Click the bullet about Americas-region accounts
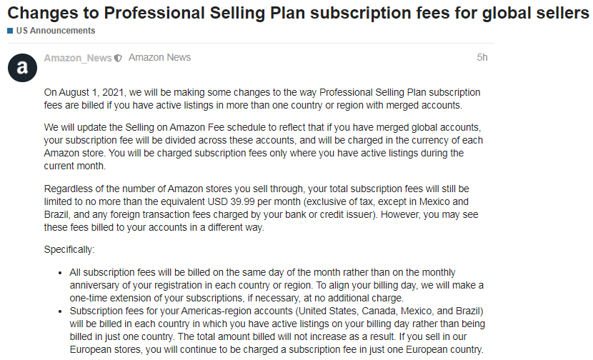The image size is (593, 360). pyautogui.click(x=277, y=330)
